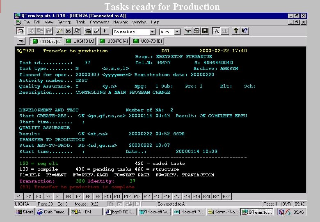The image size is (320, 222).
Task: Click the F22 function key button
Action: (x=226, y=197)
